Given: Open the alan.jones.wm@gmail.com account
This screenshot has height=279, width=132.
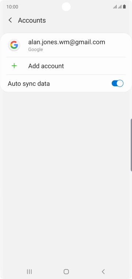Looking at the screenshot, I should 66,45.
